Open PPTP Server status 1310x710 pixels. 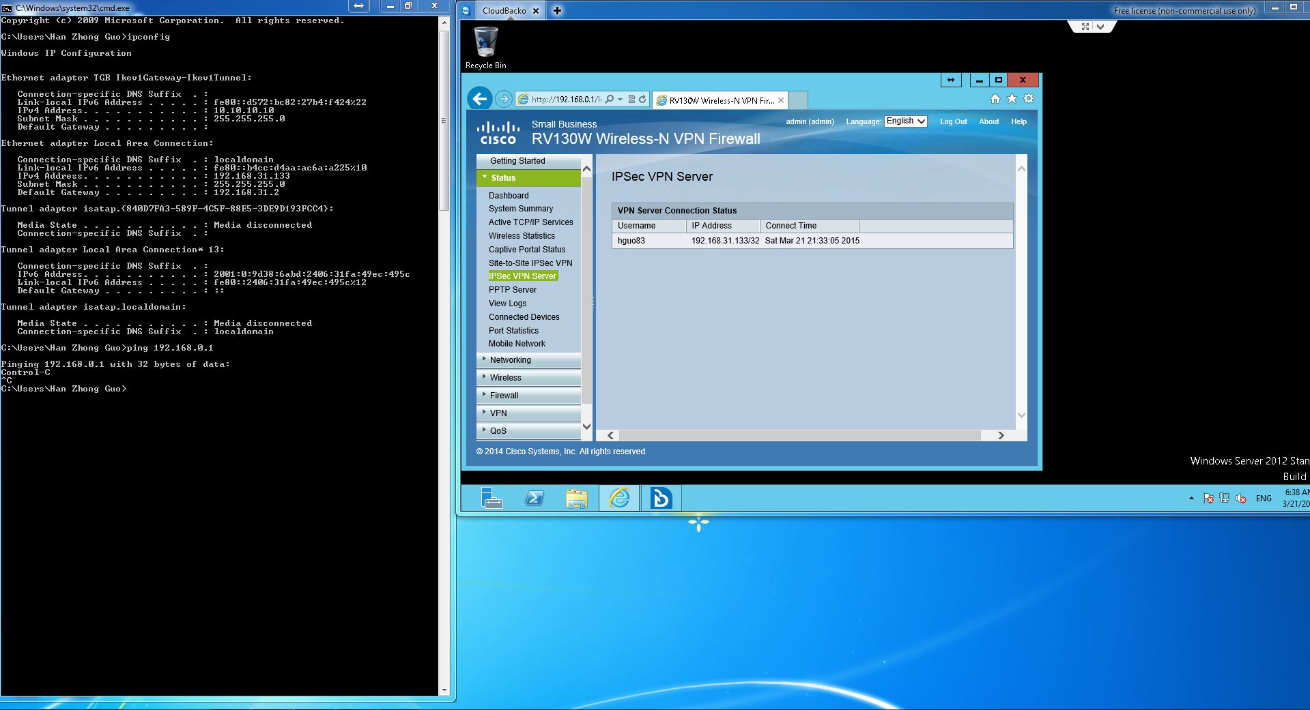(x=512, y=290)
